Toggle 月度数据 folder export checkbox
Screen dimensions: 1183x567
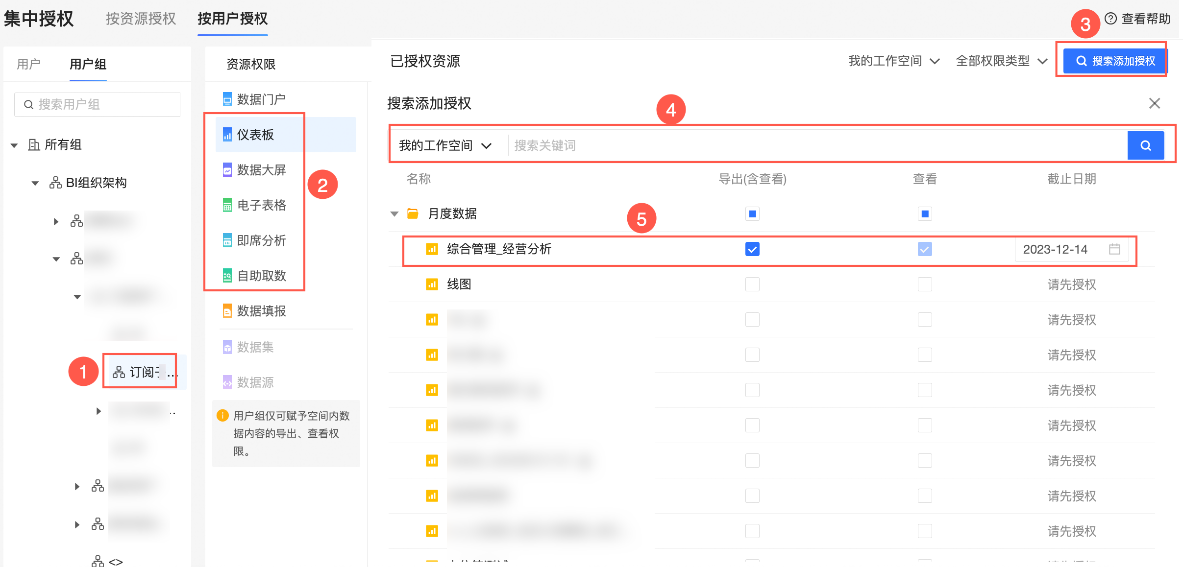click(x=752, y=214)
